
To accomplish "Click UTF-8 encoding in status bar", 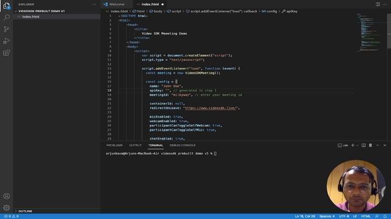I will (x=344, y=217).
